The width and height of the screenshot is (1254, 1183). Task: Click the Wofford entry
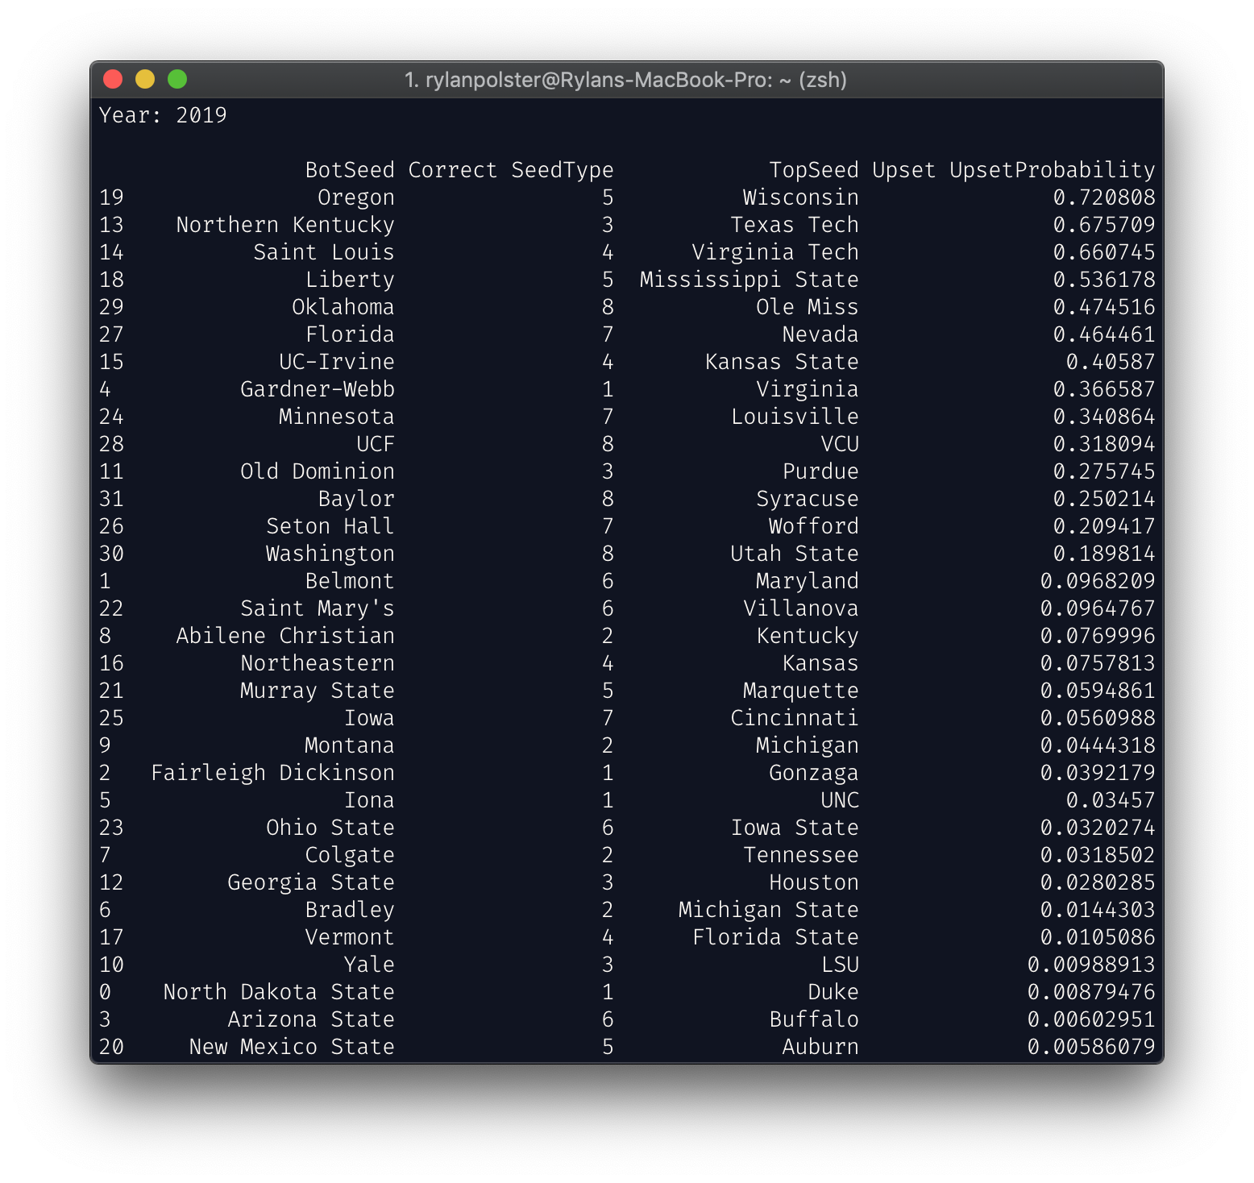(x=814, y=526)
